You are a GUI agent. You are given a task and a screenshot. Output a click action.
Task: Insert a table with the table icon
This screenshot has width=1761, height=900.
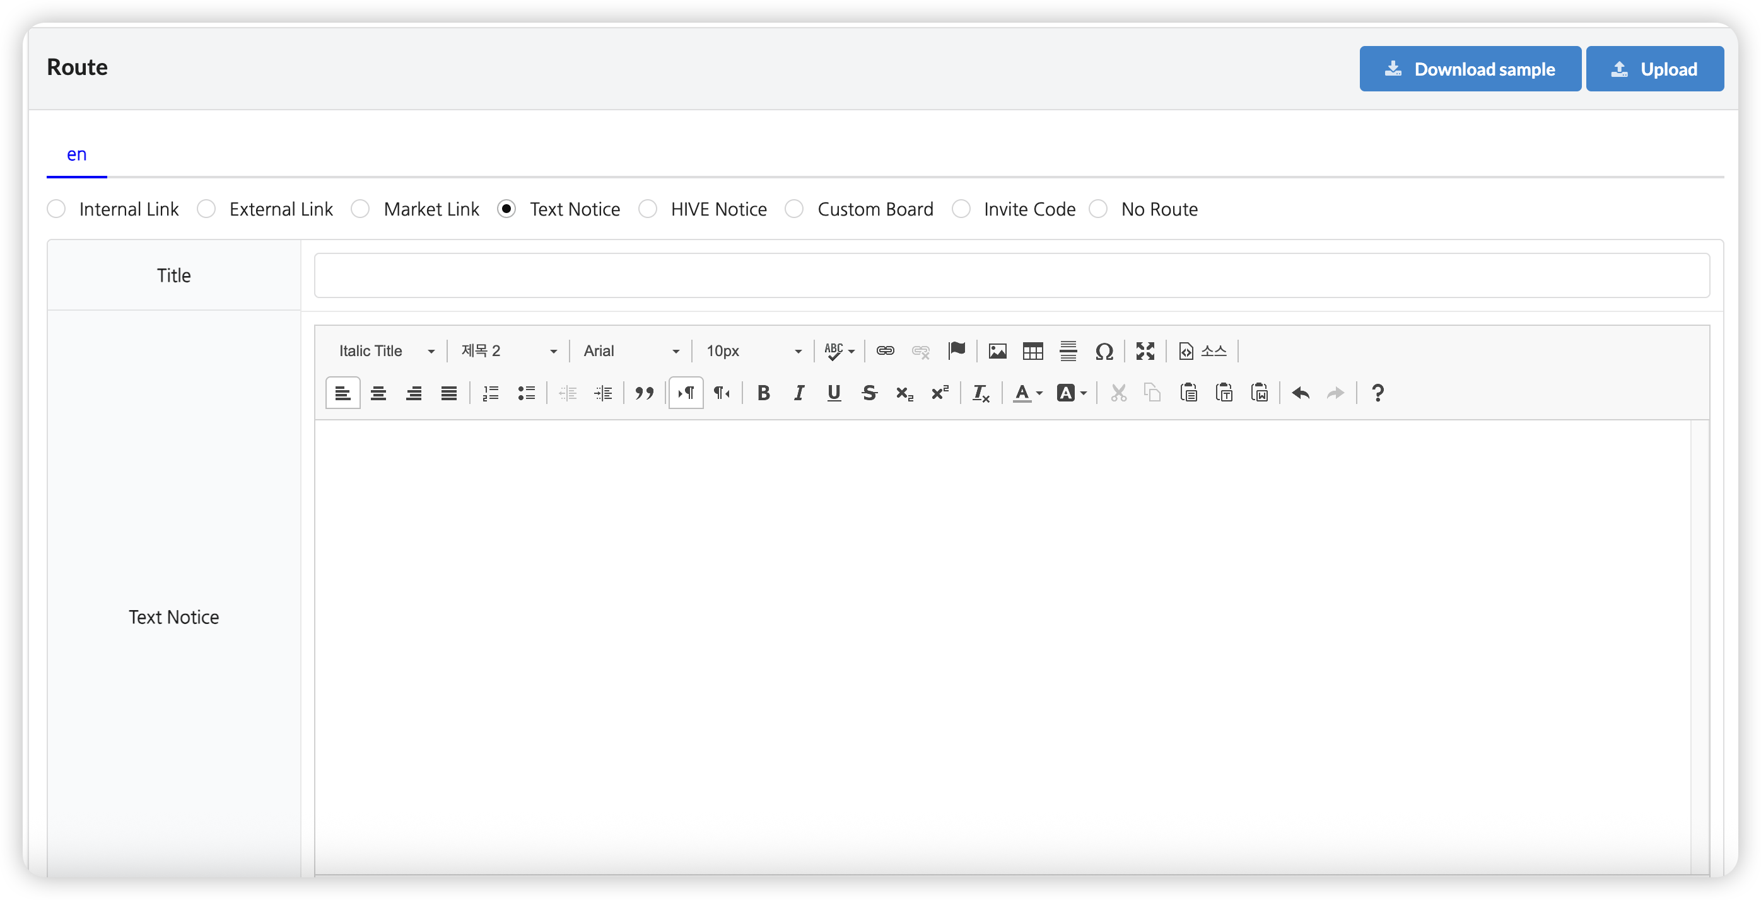[x=1033, y=351]
